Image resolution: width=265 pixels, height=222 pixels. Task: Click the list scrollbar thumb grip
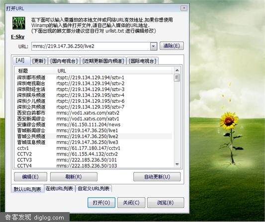pyautogui.click(x=177, y=77)
